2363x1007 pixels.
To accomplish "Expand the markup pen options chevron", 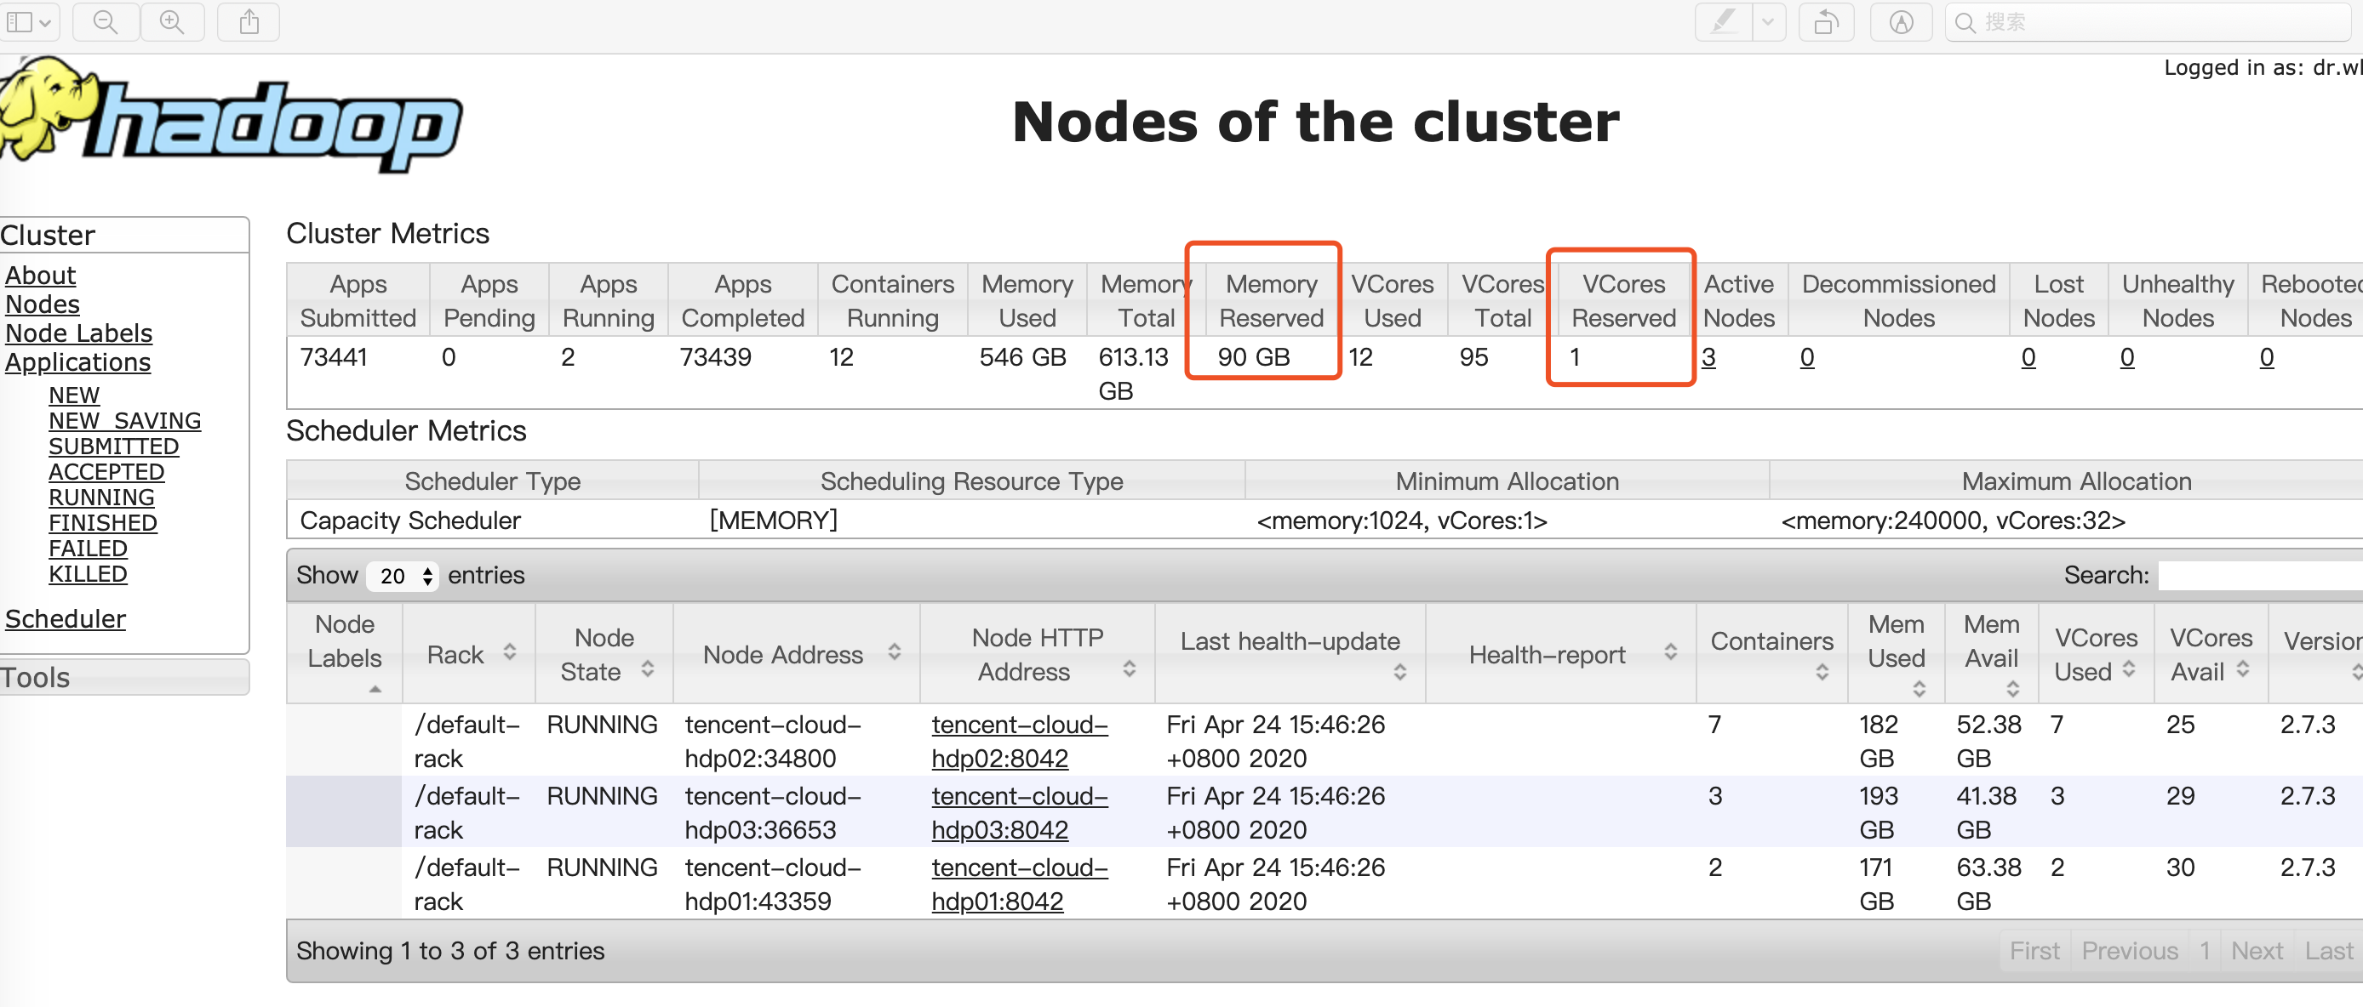I will pos(1769,22).
